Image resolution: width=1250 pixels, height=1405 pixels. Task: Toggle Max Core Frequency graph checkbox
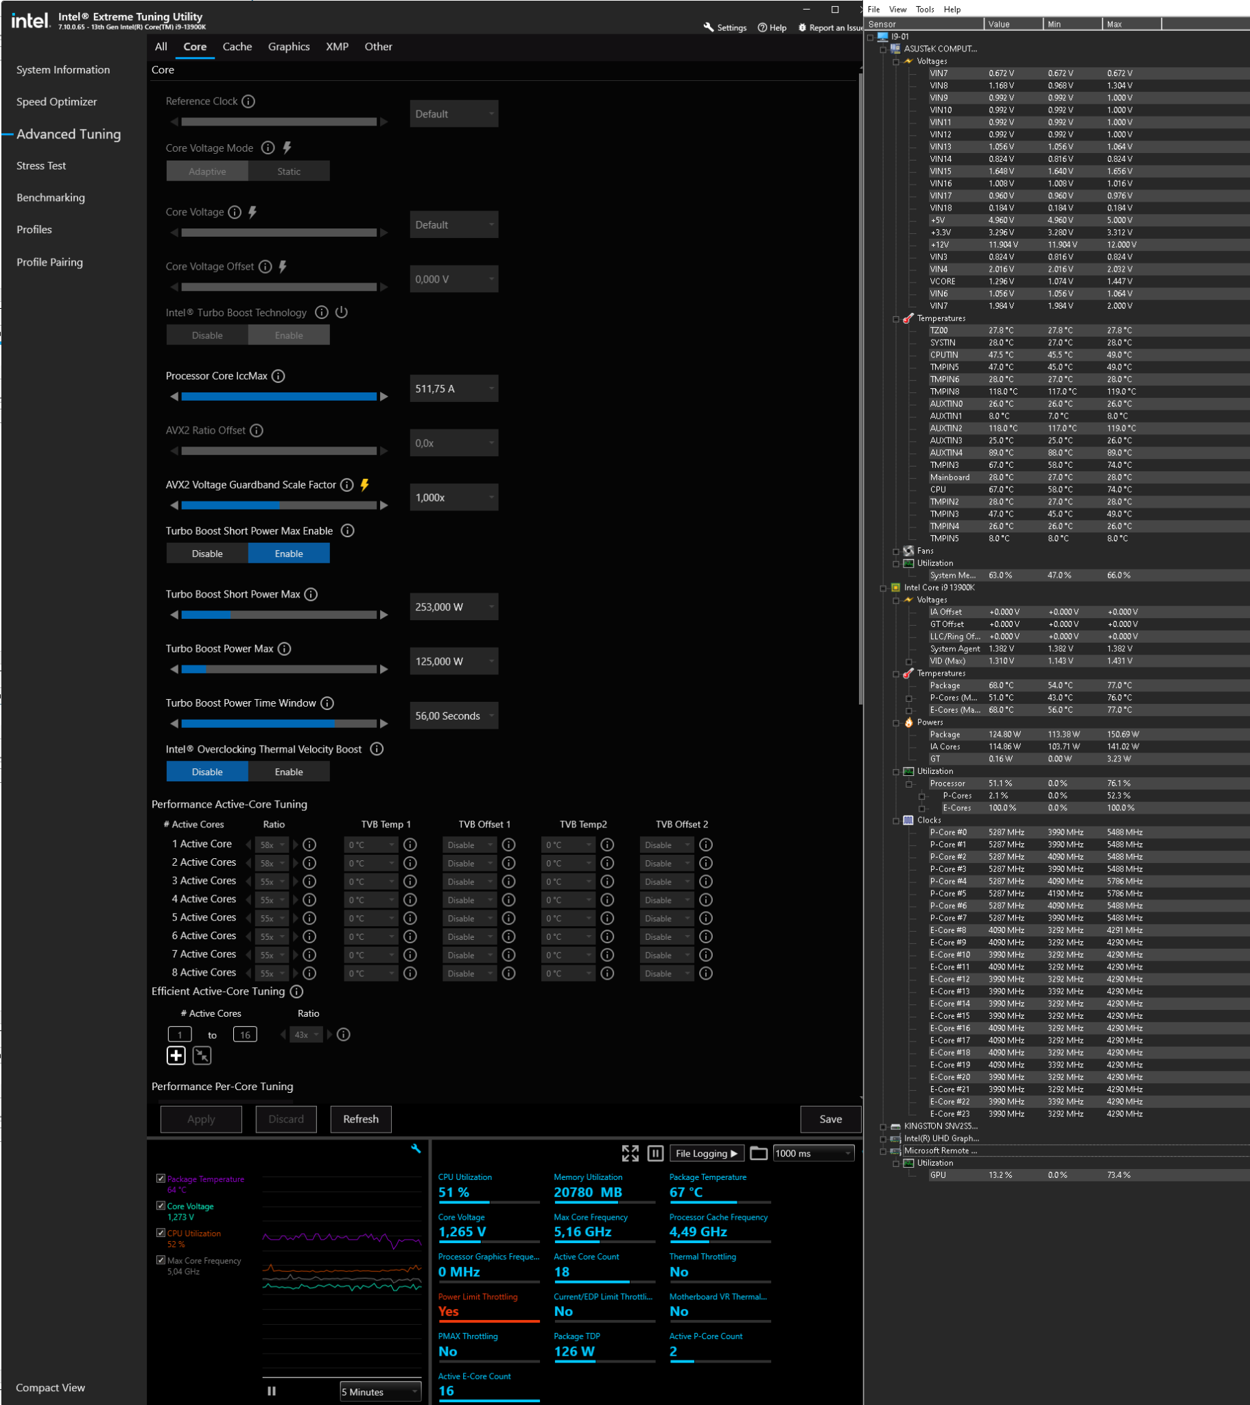point(161,1260)
